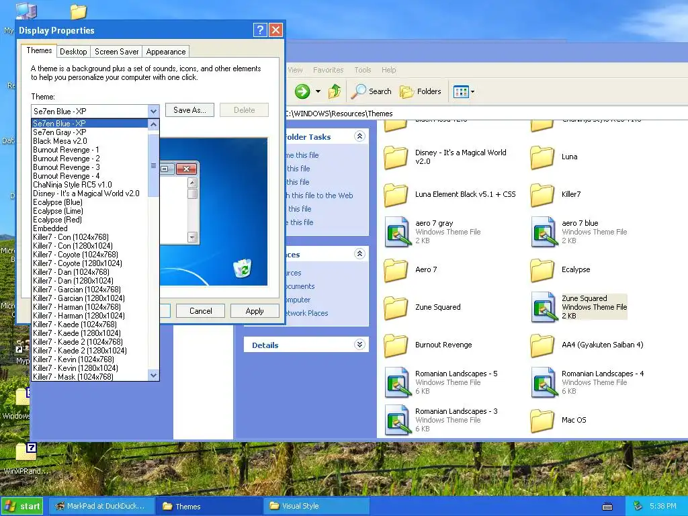Viewport: 688px width, 516px height.
Task: Click theme list scrollbar down arrow
Action: pos(153,375)
